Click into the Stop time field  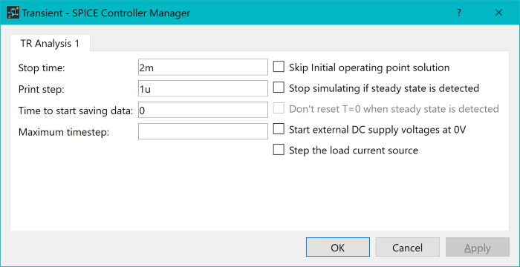pos(203,67)
